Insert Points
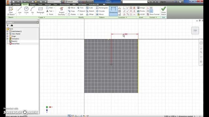Screen dimensions: 209x117 click(x=141, y=11)
